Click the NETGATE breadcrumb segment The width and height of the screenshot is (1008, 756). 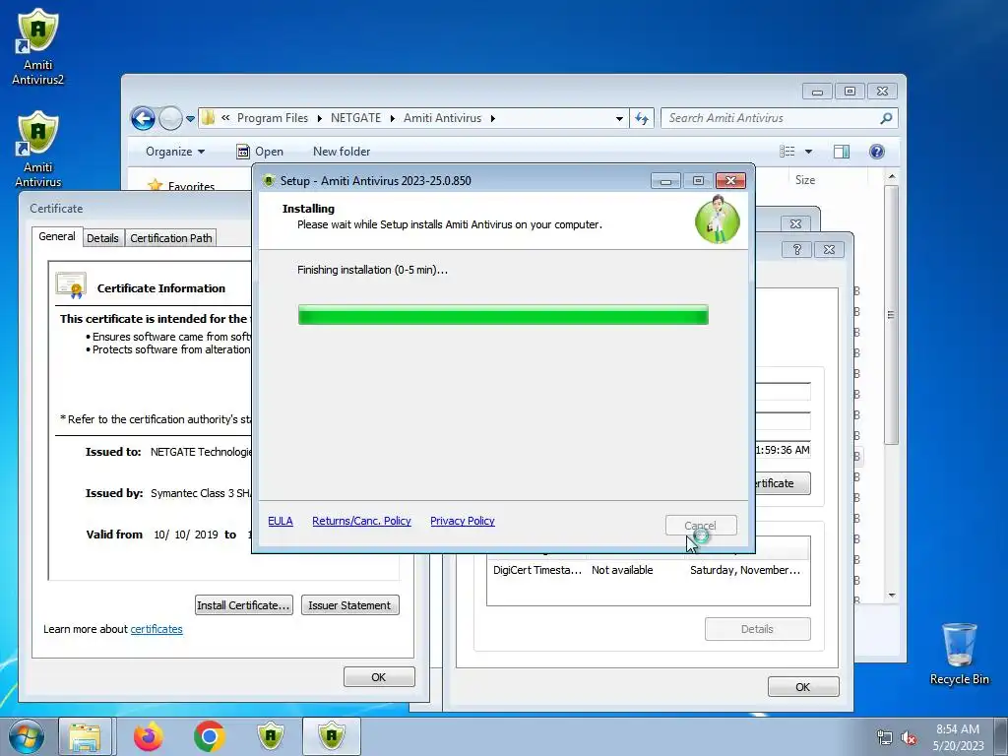355,118
